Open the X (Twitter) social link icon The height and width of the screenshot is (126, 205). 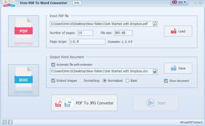[x=5, y=122]
